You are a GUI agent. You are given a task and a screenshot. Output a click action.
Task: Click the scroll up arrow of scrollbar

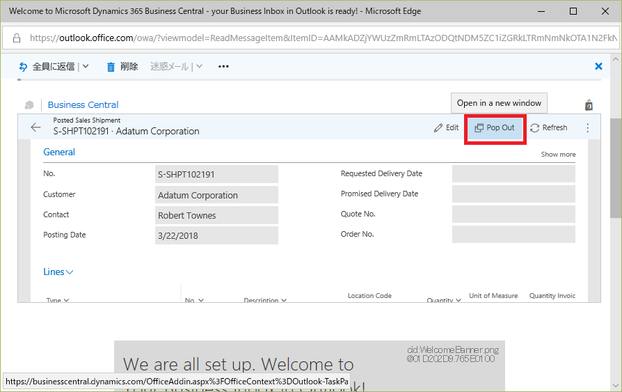point(616,59)
